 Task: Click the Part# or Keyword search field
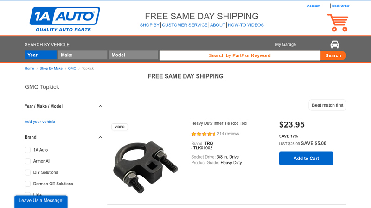[240, 55]
